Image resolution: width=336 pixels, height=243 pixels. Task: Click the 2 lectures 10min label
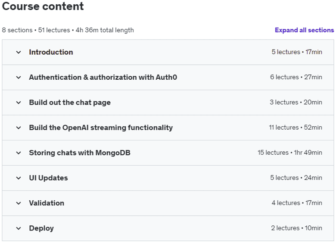pos(296,228)
